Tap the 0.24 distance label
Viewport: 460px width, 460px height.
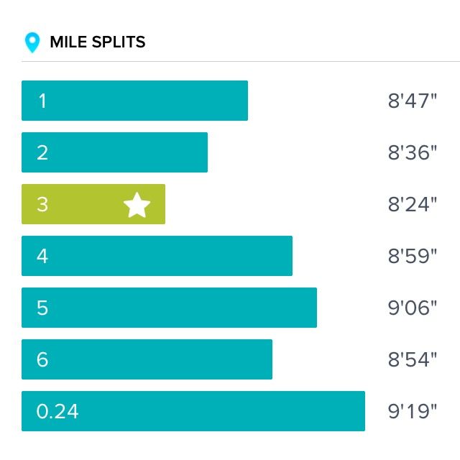coord(57,411)
